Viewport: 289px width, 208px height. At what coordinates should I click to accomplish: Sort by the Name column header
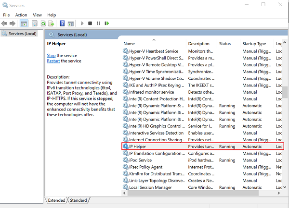154,44
